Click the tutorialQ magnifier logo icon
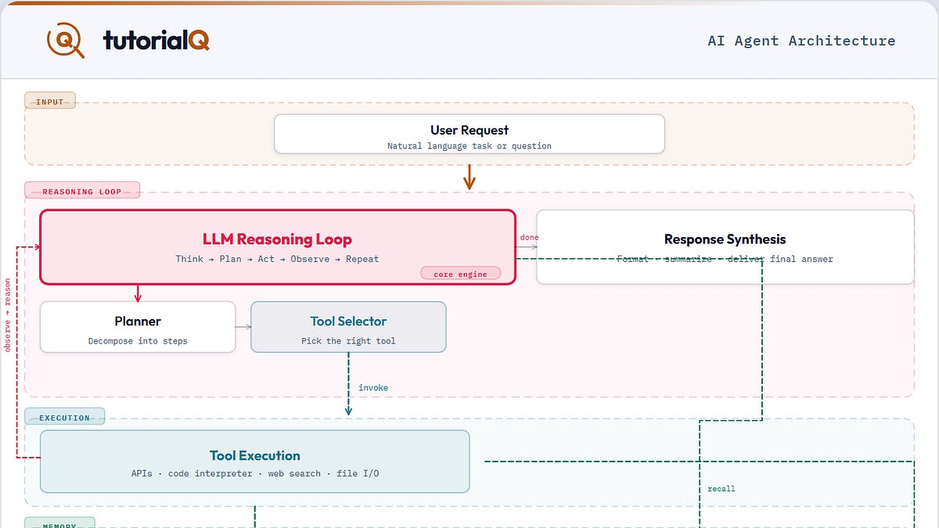 (66, 41)
